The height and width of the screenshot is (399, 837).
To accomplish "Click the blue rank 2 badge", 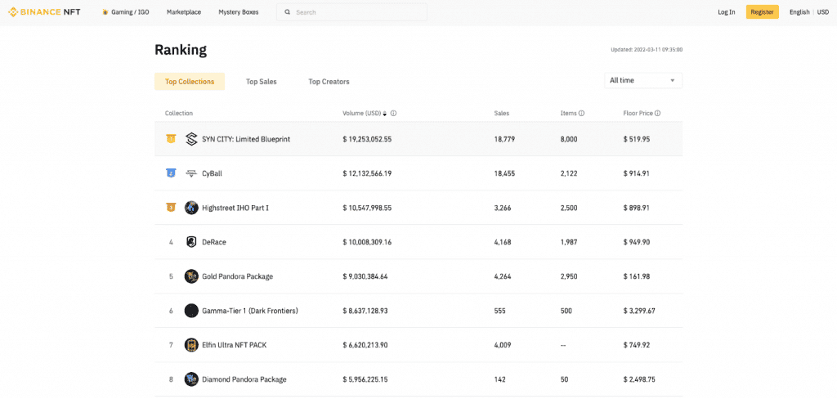I will pyautogui.click(x=170, y=173).
